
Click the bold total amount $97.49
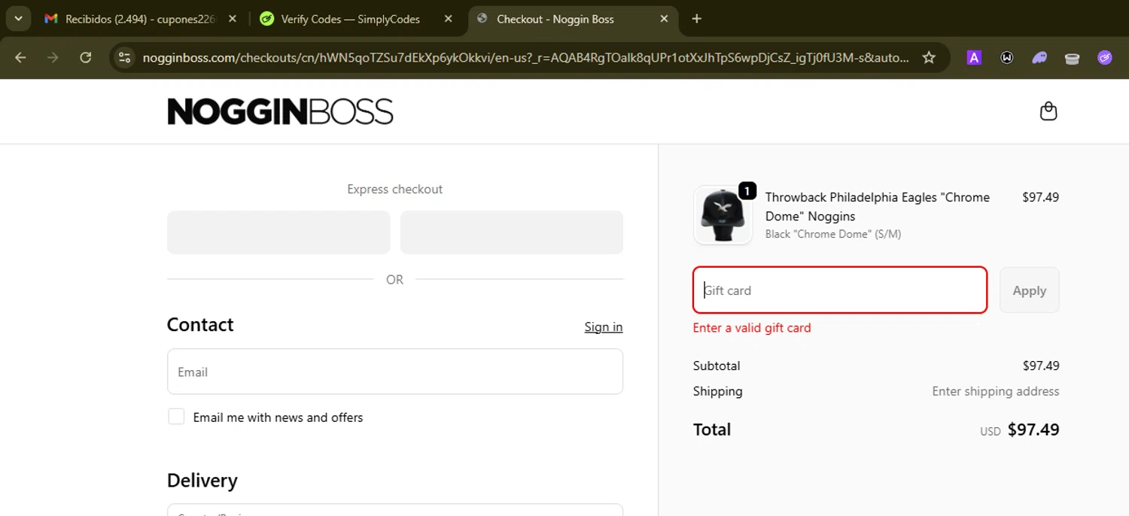[1033, 429]
